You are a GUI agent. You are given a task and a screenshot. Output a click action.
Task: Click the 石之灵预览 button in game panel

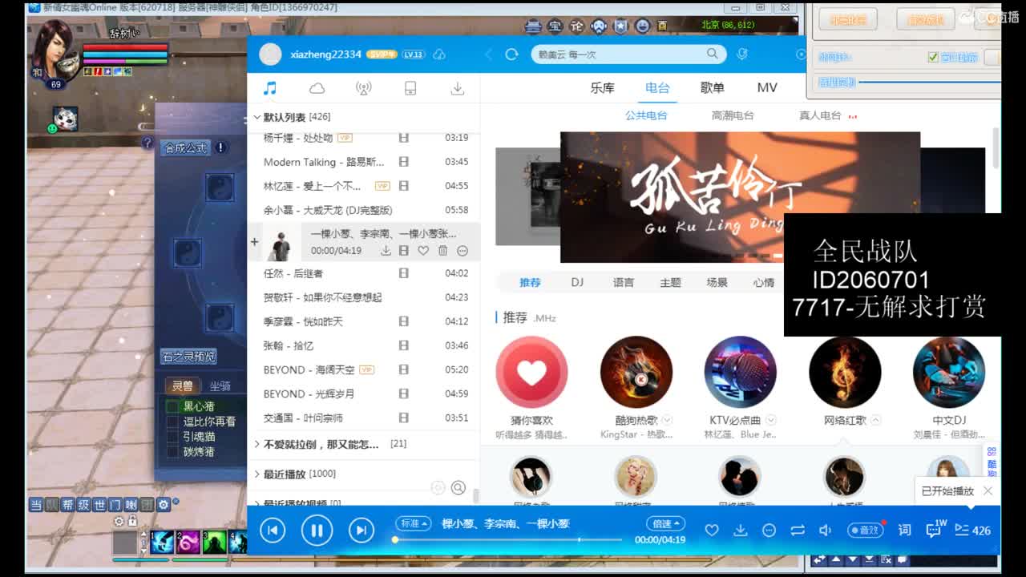(189, 357)
